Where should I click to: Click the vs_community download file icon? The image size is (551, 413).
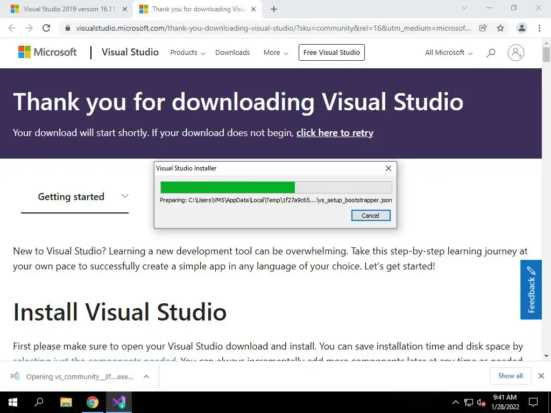click(15, 376)
